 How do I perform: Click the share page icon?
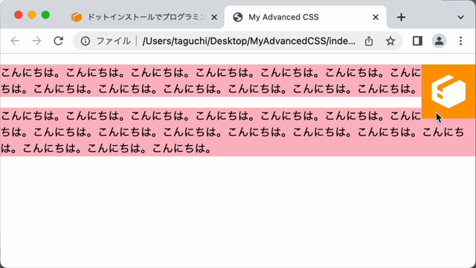point(369,41)
